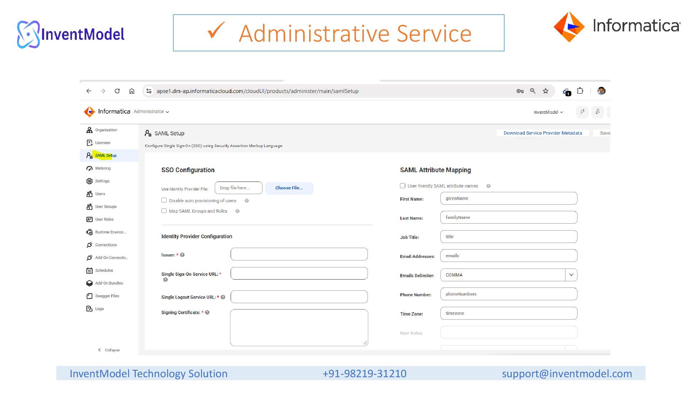Click the Informatica logo in the app header
Screen dimensions: 700x394
(107, 112)
